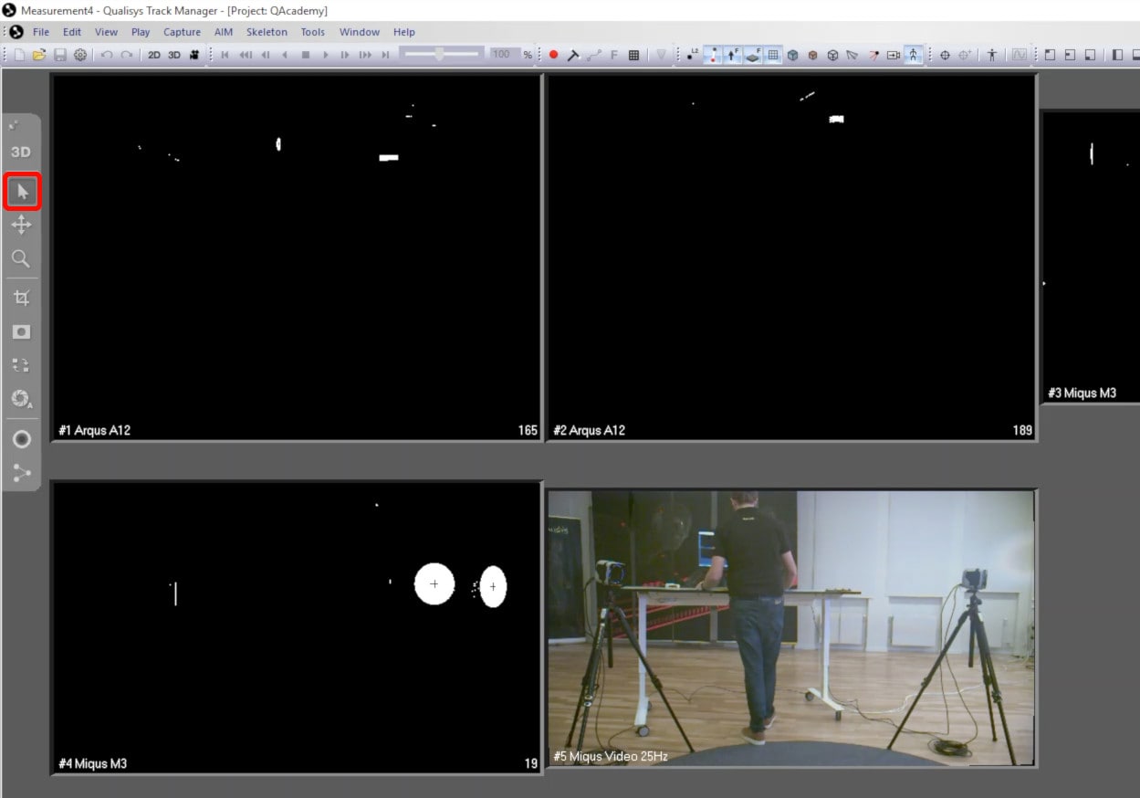The width and height of the screenshot is (1140, 798).
Task: Switch sidebar view to 3D
Action: 21,152
